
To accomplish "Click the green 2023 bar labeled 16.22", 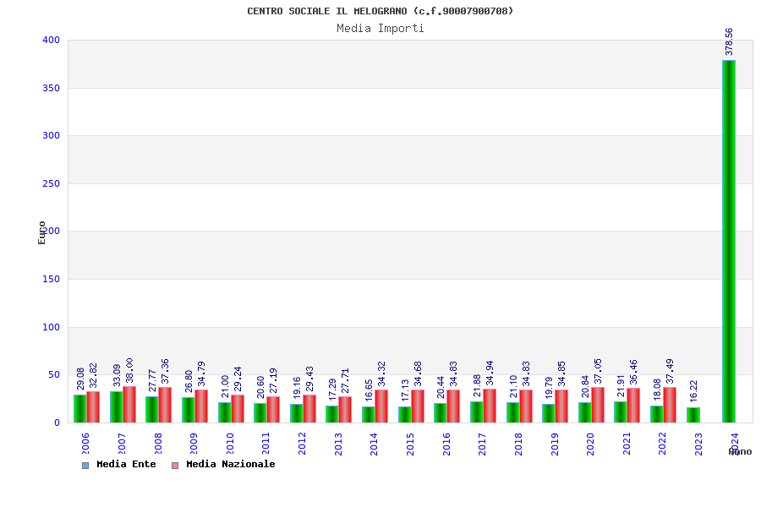I will point(693,415).
